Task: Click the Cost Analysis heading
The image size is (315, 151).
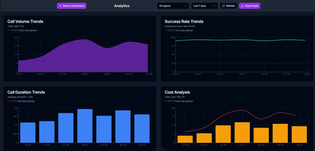Action: pos(177,92)
